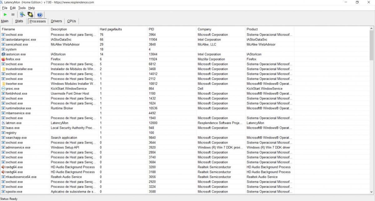This screenshot has width=375, height=201.
Task: Click the Search application description cell
Action: click(64, 138)
